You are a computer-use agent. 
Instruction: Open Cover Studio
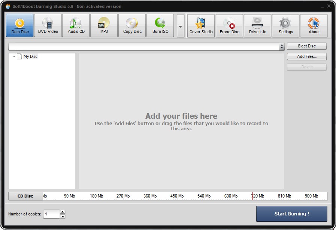click(201, 26)
